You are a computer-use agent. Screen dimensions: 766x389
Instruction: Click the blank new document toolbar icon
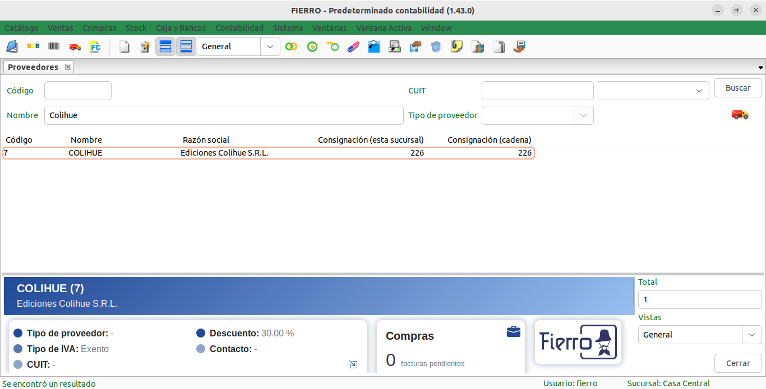click(x=124, y=46)
